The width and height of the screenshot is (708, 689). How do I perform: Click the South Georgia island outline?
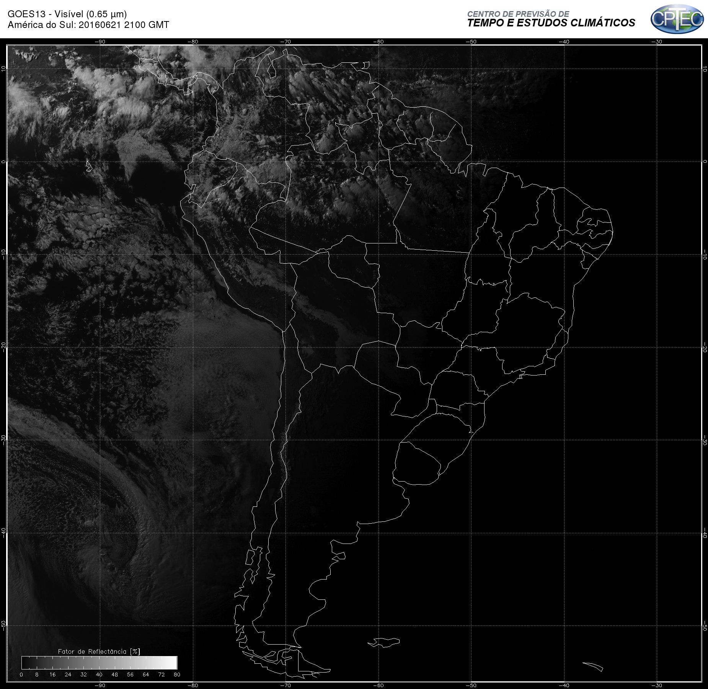coord(593,667)
